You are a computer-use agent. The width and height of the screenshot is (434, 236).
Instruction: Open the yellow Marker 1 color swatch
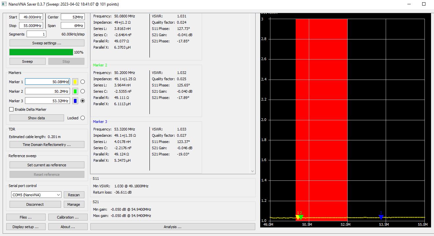[75, 82]
